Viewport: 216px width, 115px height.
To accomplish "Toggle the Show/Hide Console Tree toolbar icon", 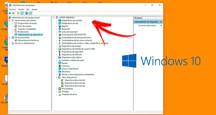I will 22,13.
